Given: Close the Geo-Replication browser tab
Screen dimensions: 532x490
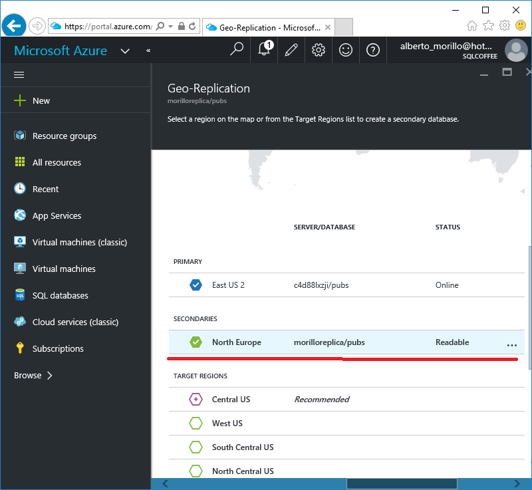Looking at the screenshot, I should pos(328,27).
